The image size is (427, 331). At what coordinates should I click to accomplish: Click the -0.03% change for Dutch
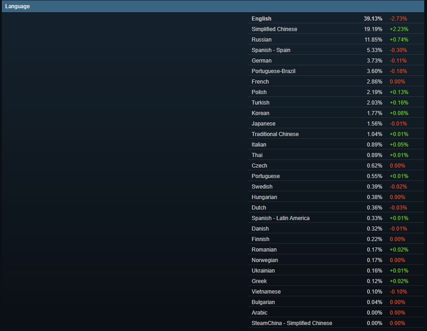click(398, 208)
